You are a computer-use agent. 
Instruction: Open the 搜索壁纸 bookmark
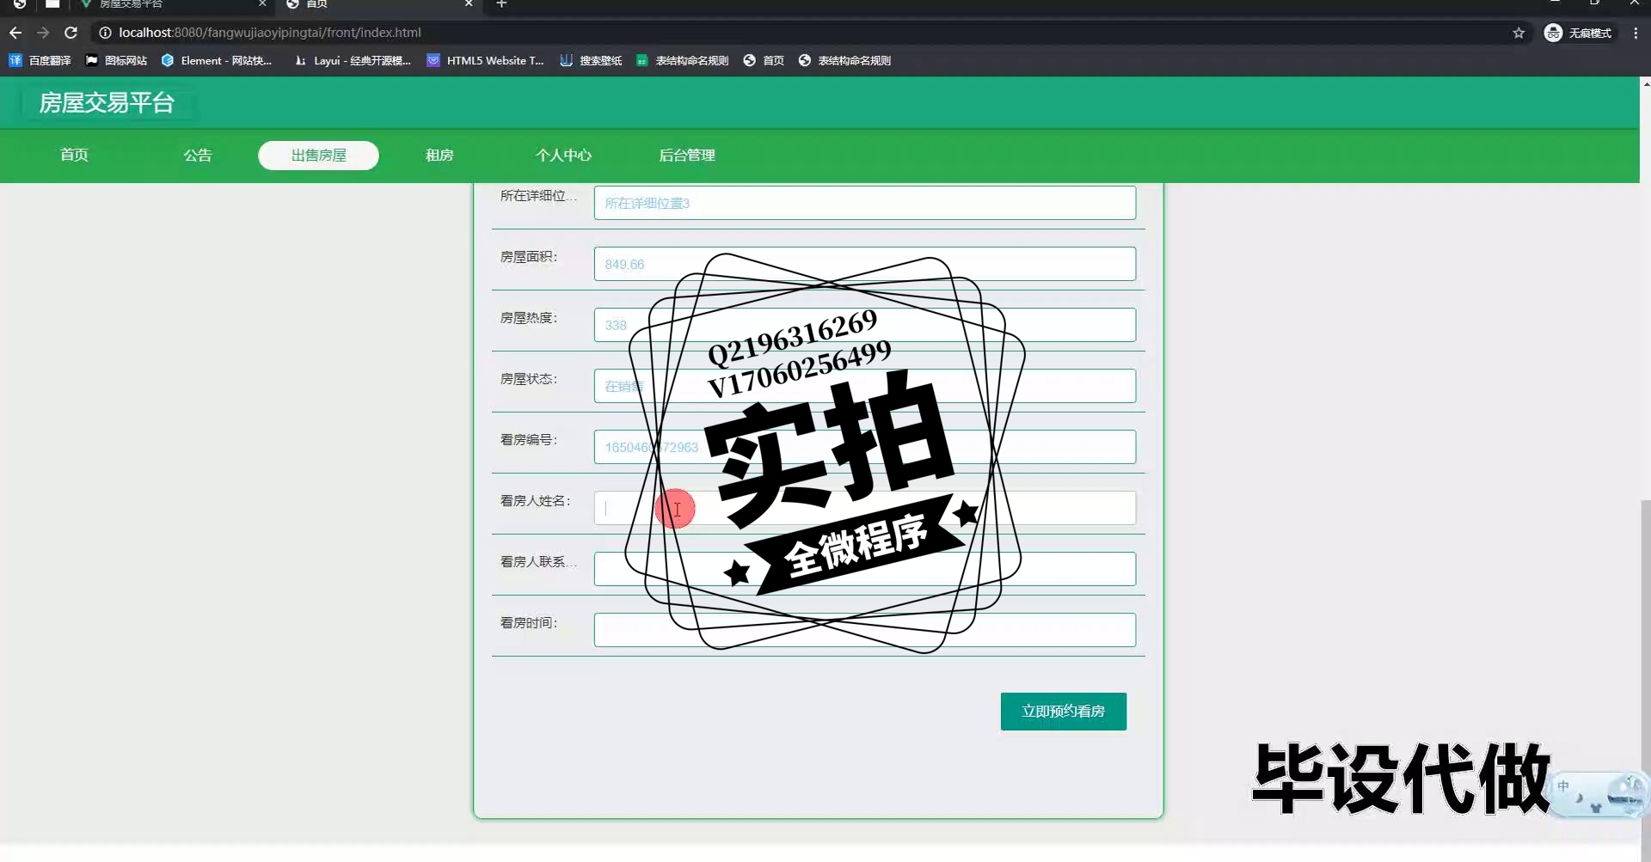(591, 60)
